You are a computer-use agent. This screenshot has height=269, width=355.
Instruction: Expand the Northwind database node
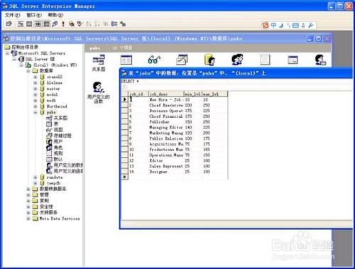point(35,106)
